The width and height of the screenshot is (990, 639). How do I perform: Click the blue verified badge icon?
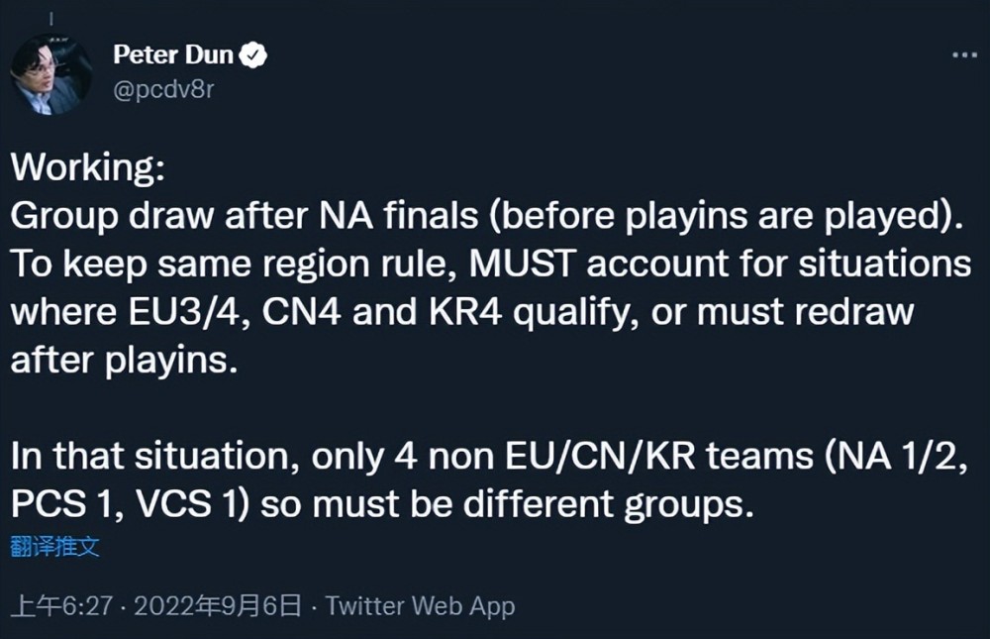point(255,55)
